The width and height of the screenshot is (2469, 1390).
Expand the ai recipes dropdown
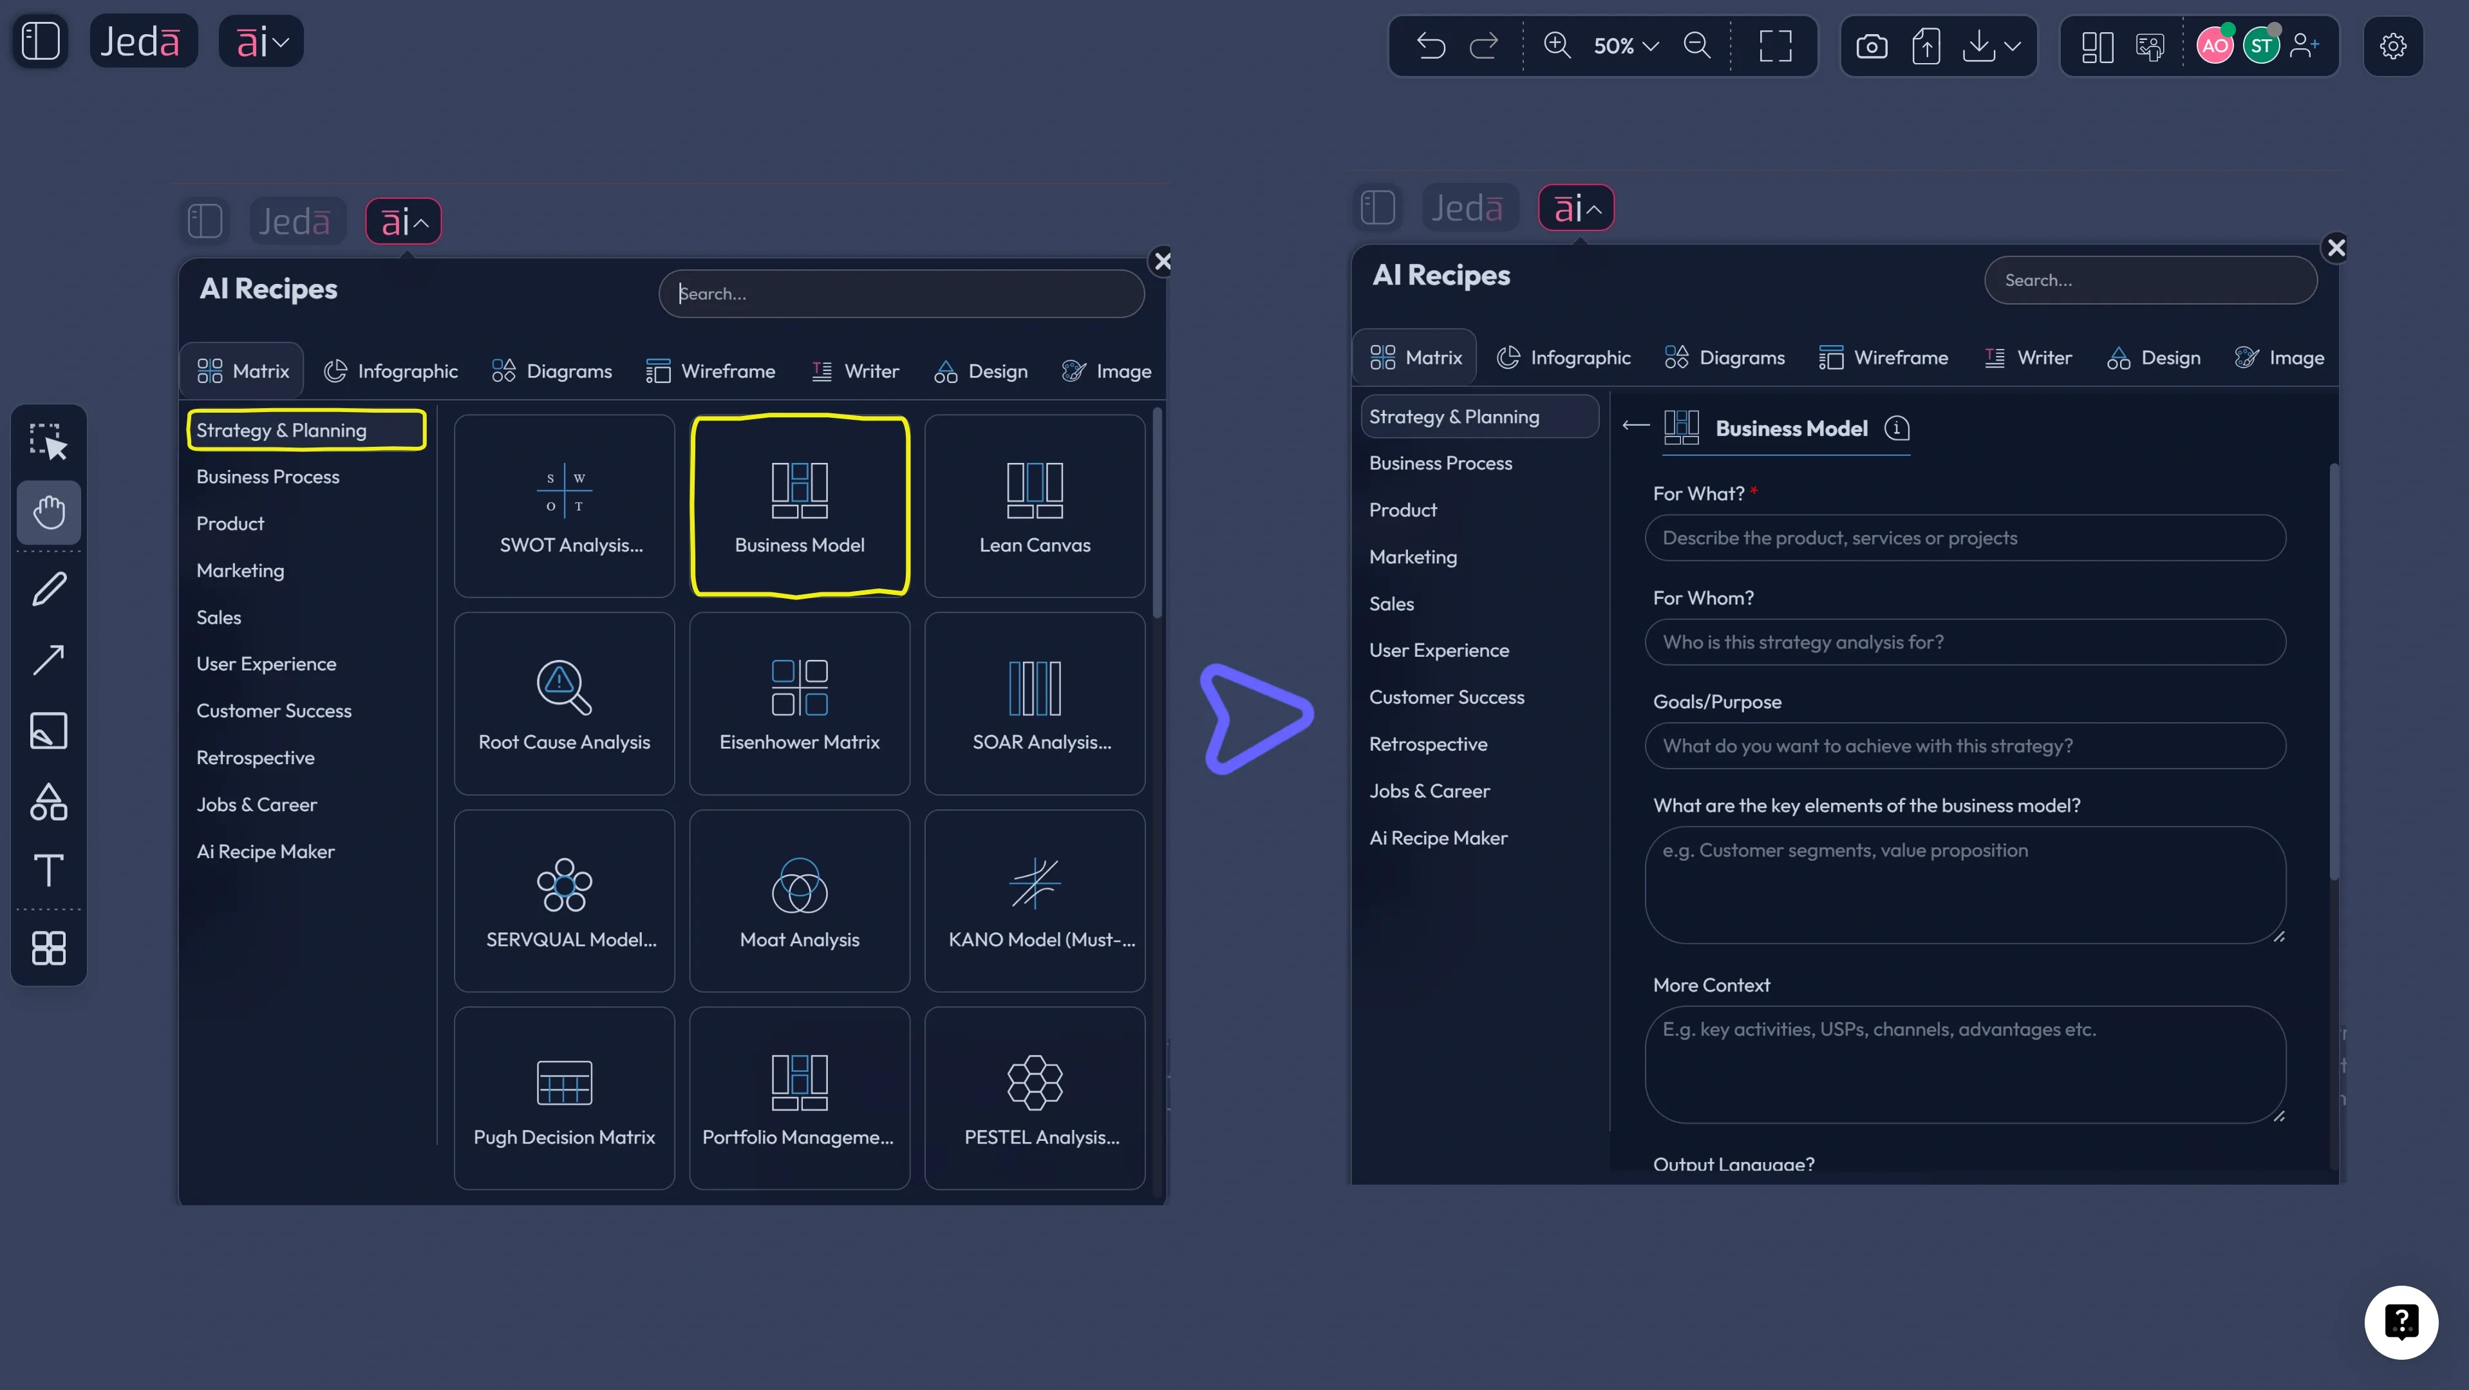point(261,41)
